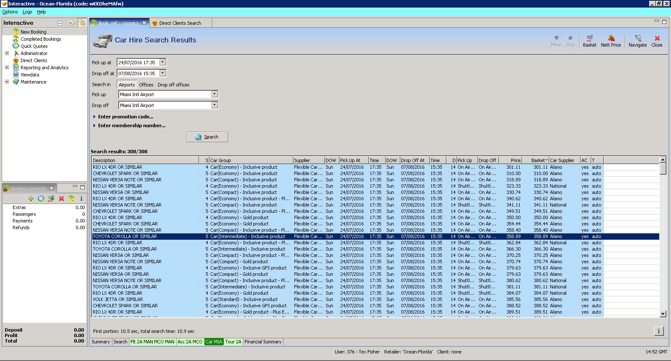Switch search-in to Offices
This screenshot has width=671, height=361.
[146, 85]
